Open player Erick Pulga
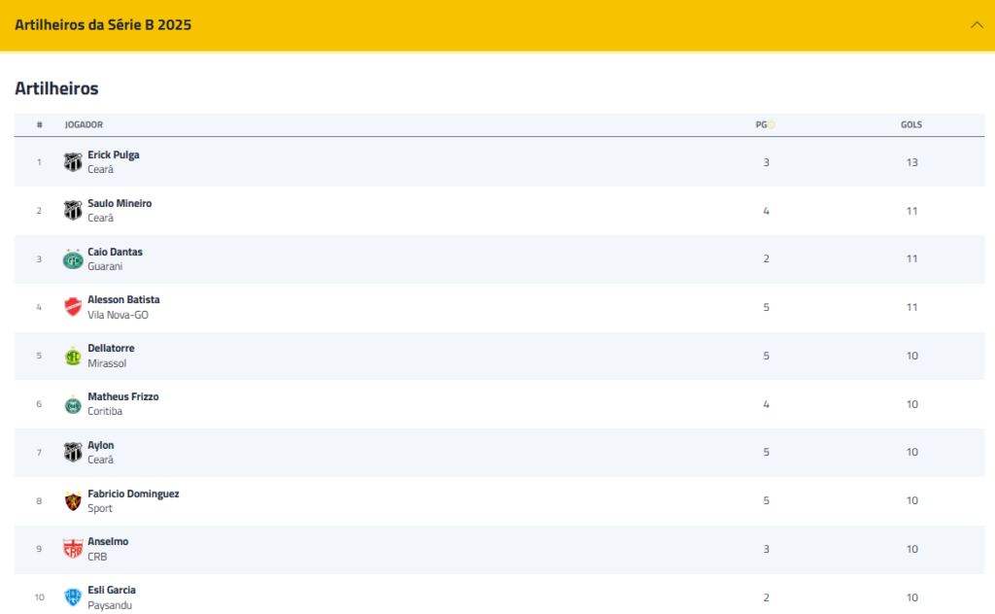The width and height of the screenshot is (995, 614). coord(114,154)
